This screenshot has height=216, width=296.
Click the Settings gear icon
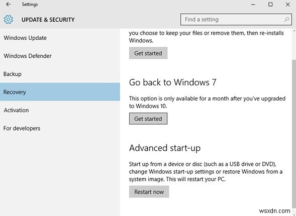coord(9,20)
